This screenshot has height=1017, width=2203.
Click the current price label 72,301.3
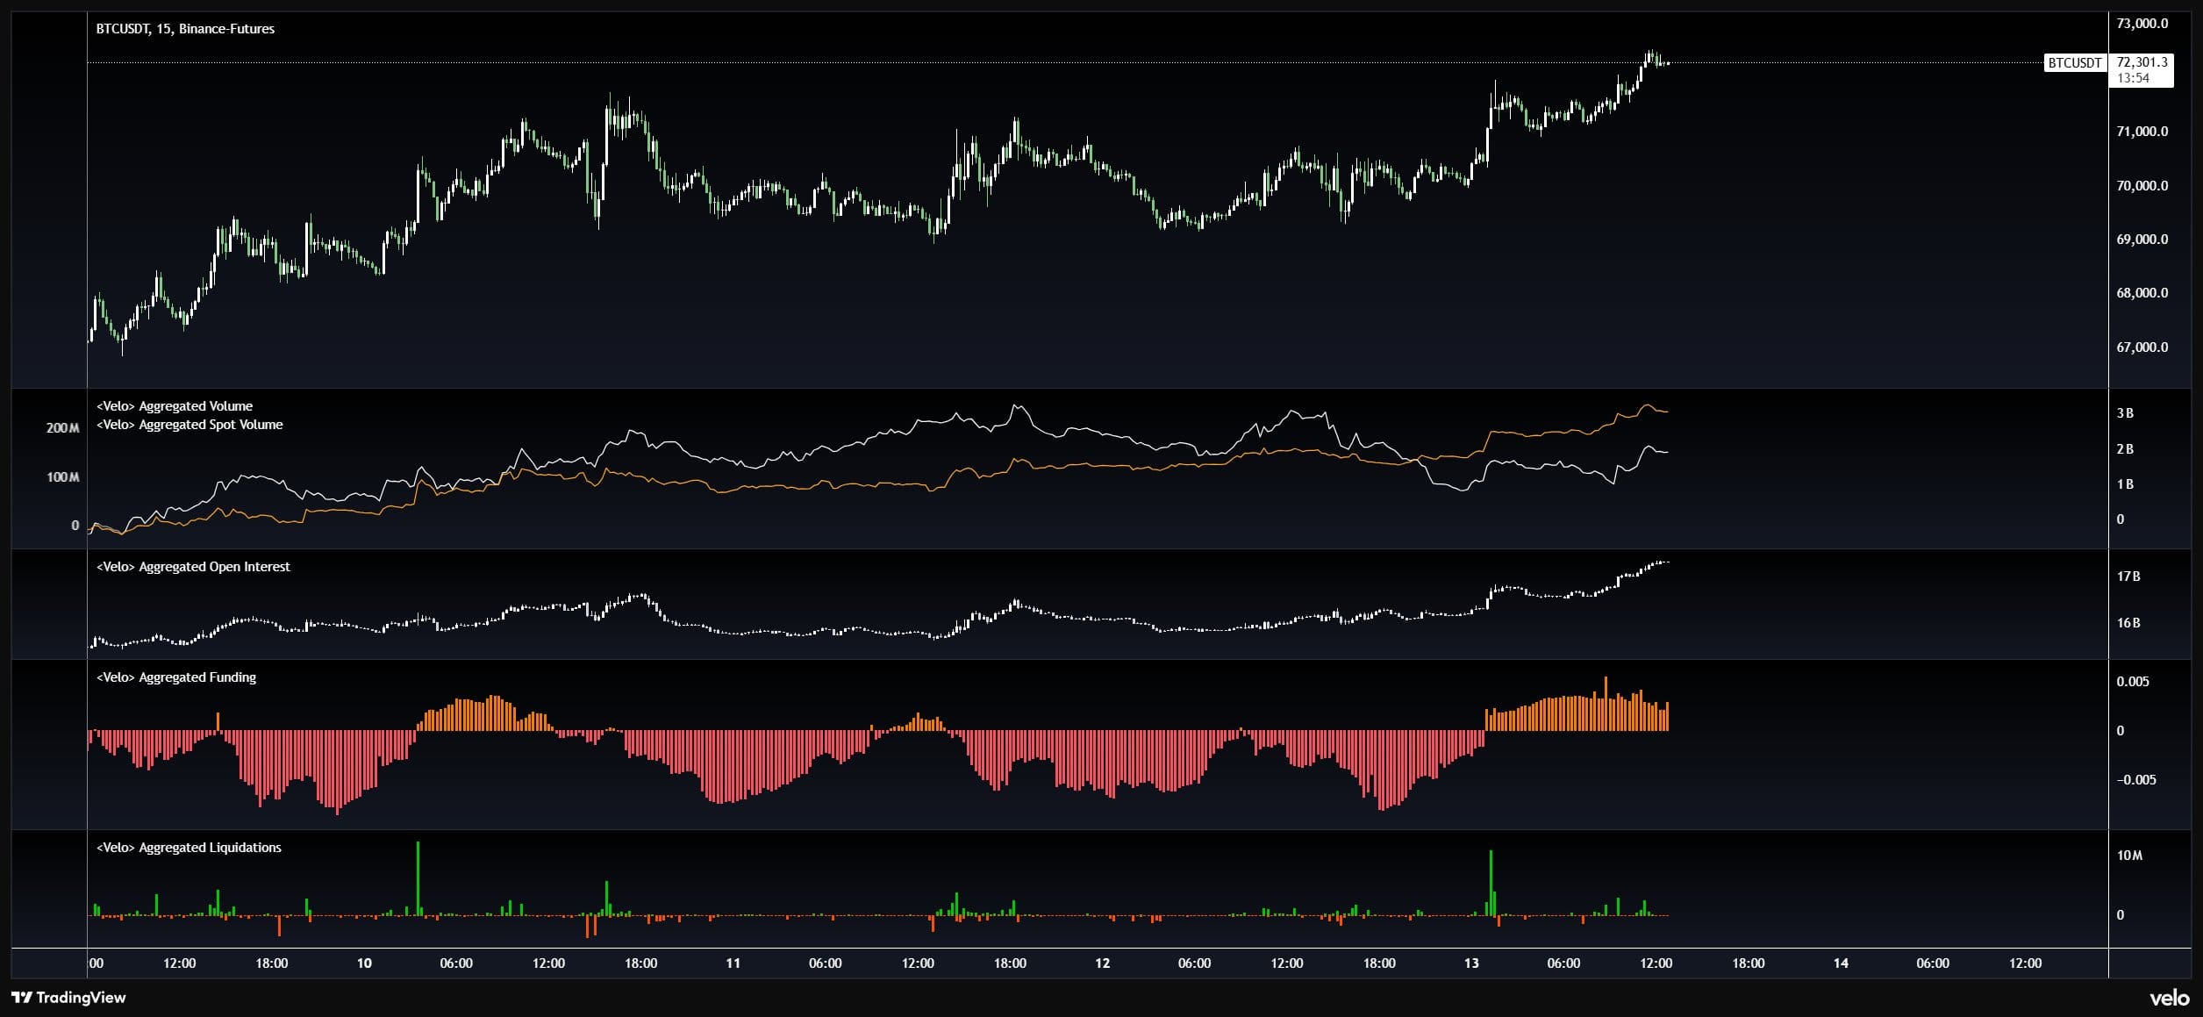pos(2142,61)
